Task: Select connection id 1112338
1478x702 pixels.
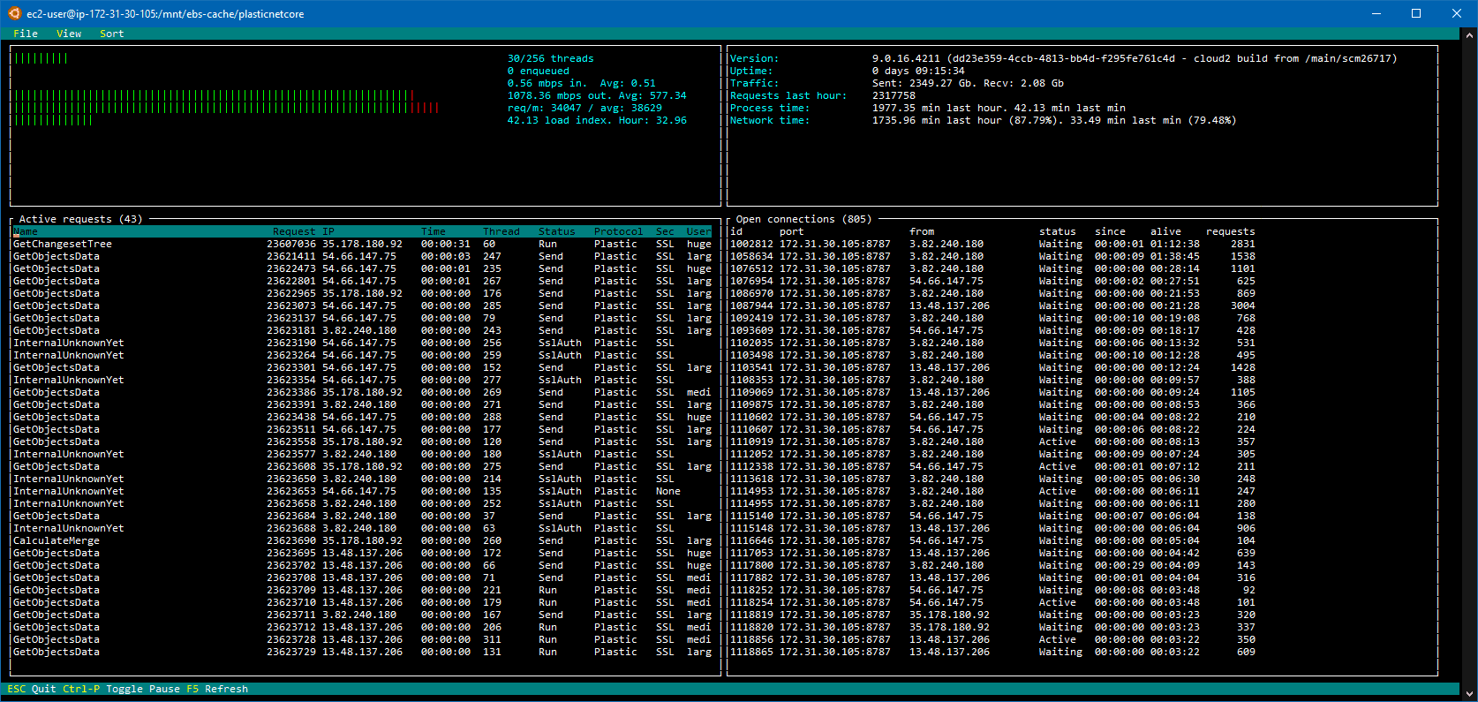Action: coord(992,466)
